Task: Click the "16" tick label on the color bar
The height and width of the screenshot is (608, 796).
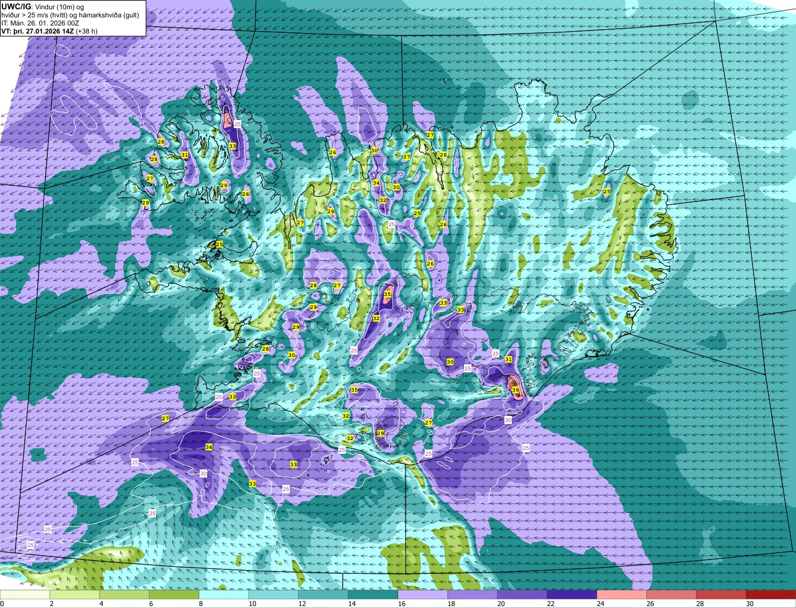Action: pos(401,604)
